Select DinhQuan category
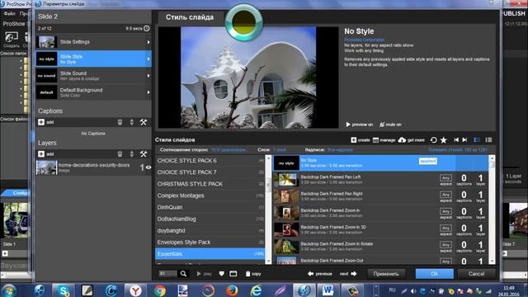Image resolution: width=528 pixels, height=297 pixels. click(x=210, y=207)
